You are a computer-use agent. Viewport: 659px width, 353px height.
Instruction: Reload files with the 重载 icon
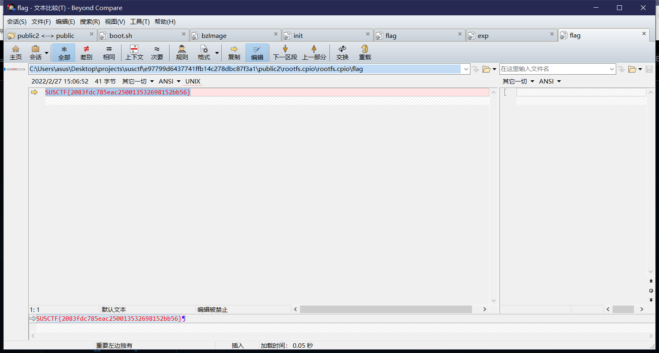365,52
